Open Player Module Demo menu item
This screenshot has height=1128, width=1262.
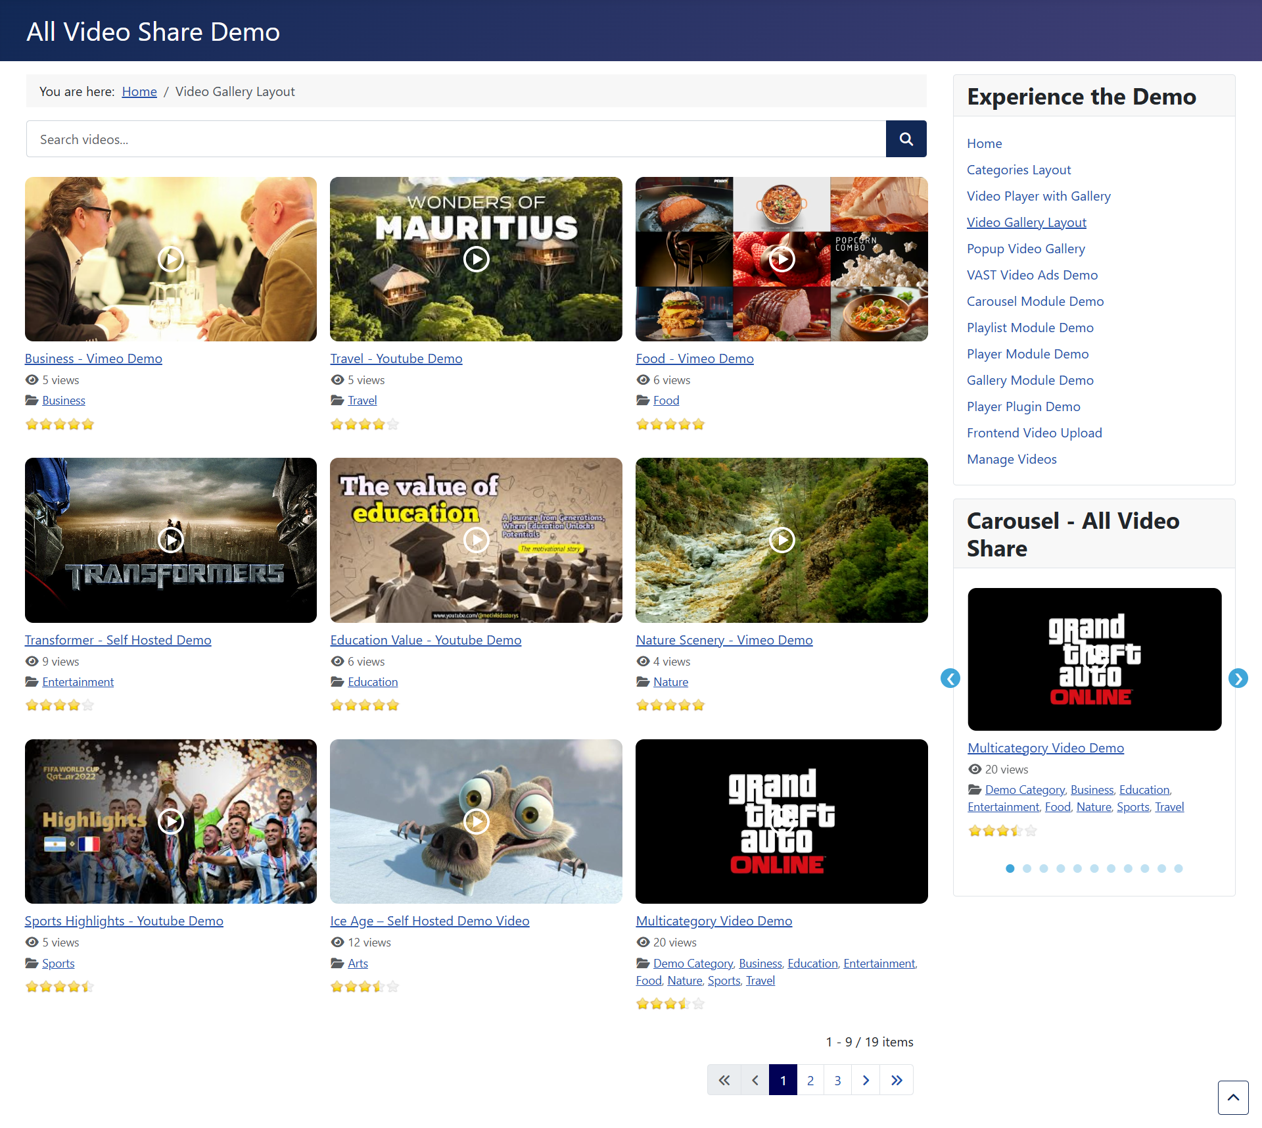click(x=1027, y=354)
